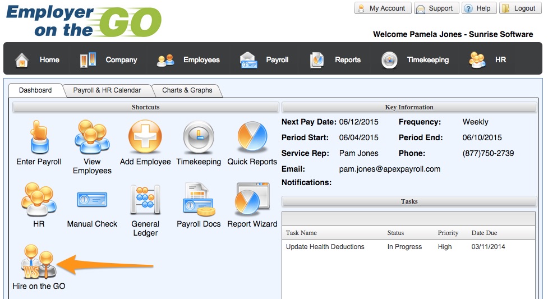Viewport: 548px width, 299px height.
Task: Click the phone number (877)750-2739
Action: coord(488,153)
